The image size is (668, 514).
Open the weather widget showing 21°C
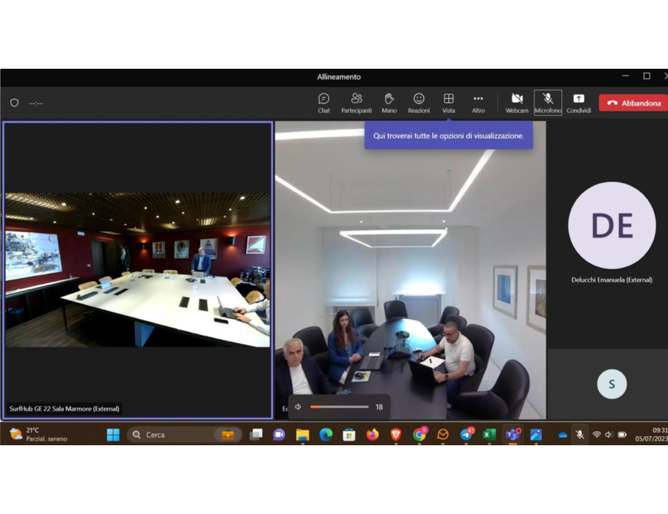pos(39,435)
